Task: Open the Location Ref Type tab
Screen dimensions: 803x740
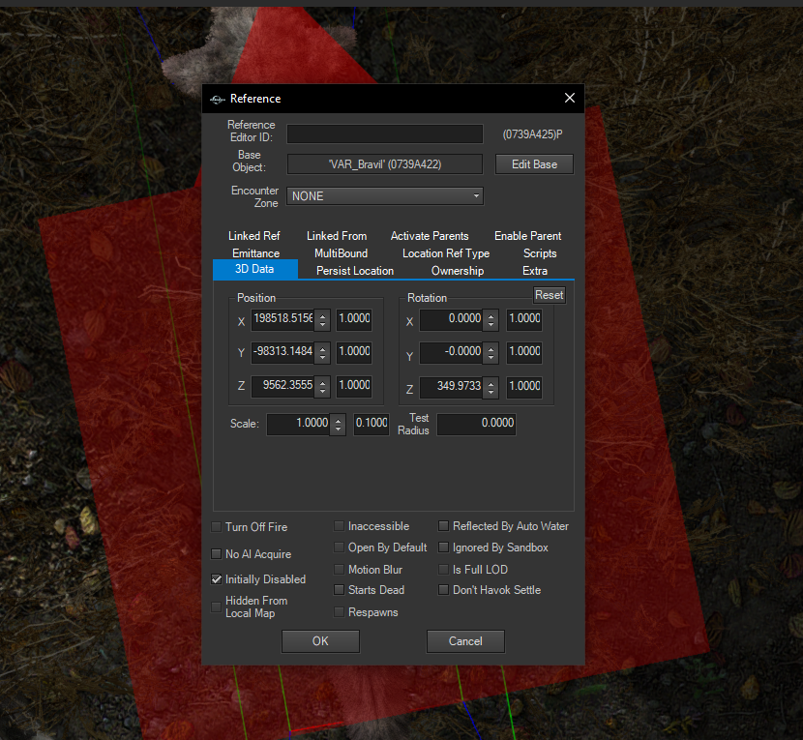Action: [x=446, y=253]
